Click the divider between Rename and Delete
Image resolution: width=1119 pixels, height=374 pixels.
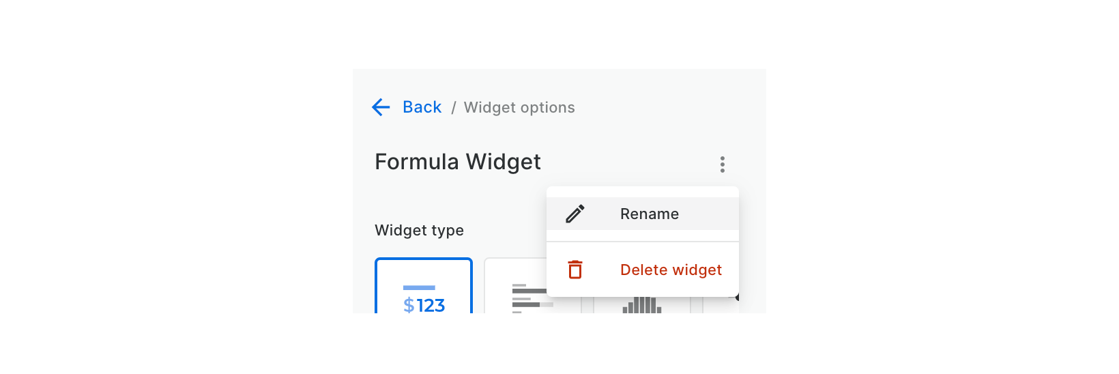(x=642, y=242)
